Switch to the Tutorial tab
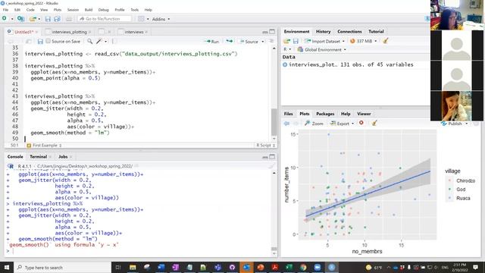 (x=376, y=32)
